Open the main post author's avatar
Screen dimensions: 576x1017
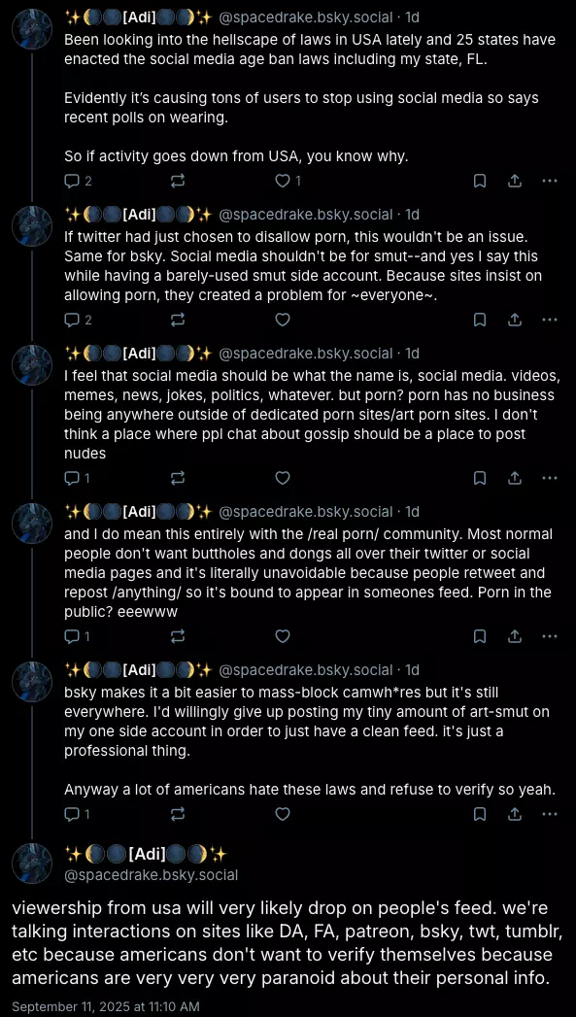[x=32, y=864]
